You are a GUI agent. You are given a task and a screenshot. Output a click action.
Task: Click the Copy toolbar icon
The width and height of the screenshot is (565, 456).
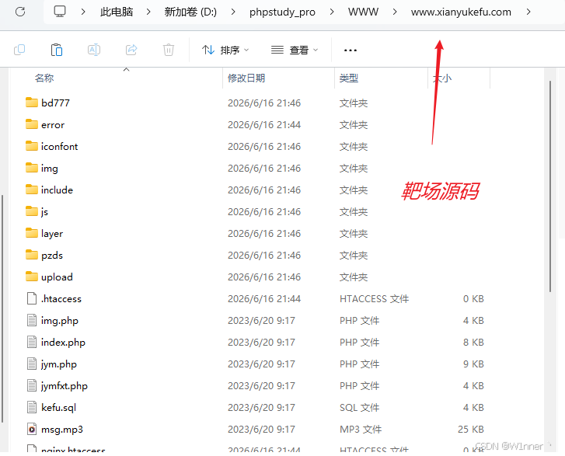tap(19, 50)
